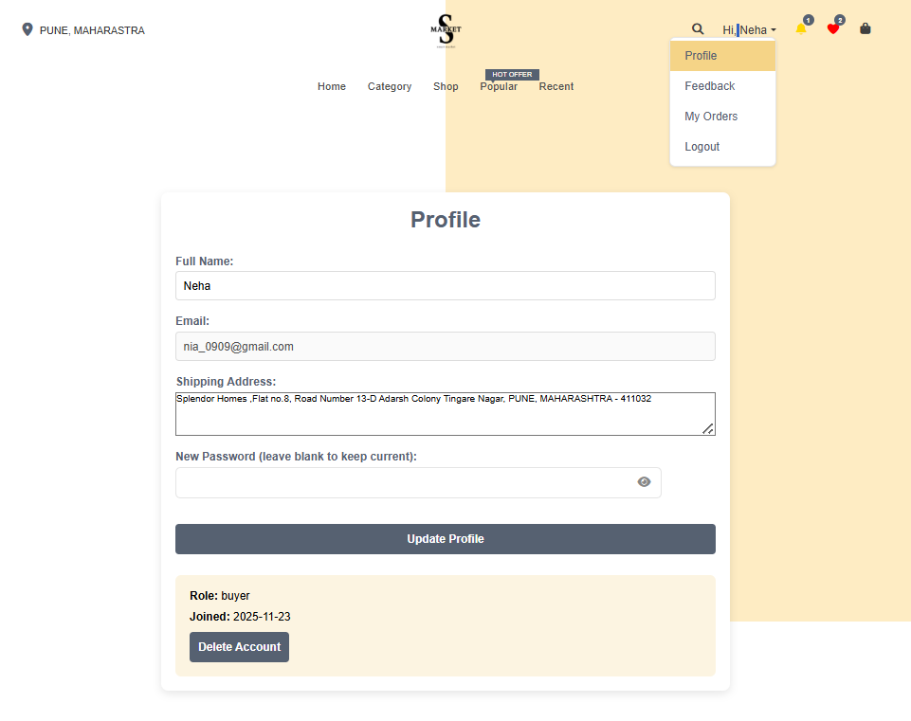
Task: Click the Joined: 2025-11-23 text
Action: click(240, 617)
